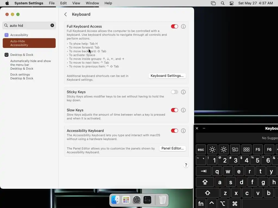
Task: Open Launchpad from the Dock
Action: (x=126, y=200)
